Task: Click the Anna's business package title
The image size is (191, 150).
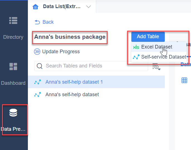Action: click(x=70, y=37)
